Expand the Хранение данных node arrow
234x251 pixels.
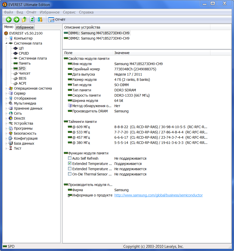7,108
